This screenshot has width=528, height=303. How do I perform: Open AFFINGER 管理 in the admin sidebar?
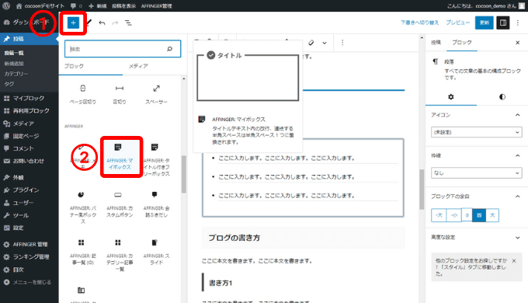(30, 244)
